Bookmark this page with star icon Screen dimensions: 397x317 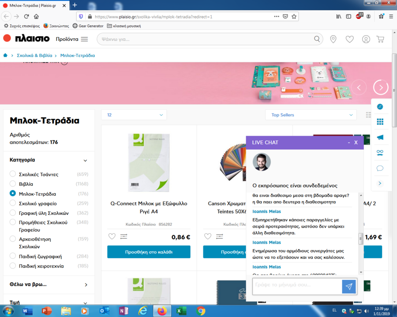point(294,16)
